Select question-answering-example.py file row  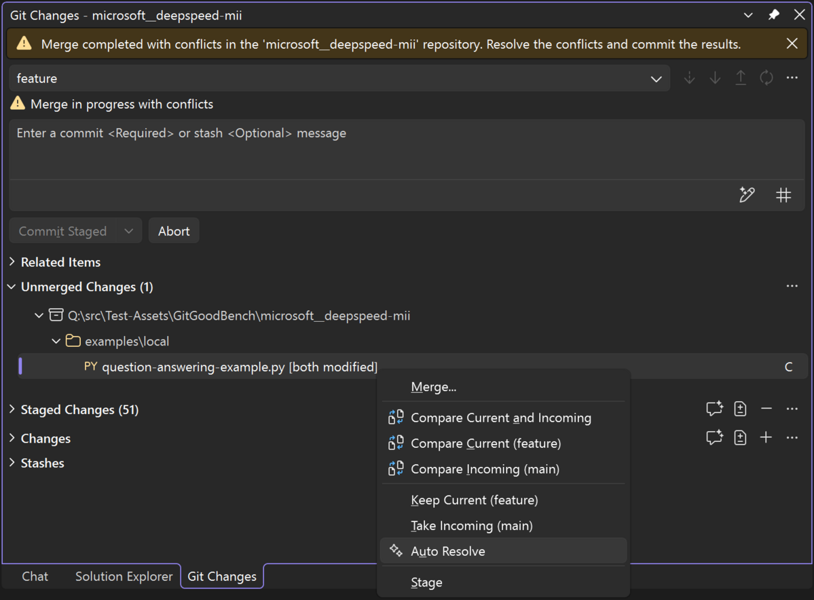coord(413,367)
